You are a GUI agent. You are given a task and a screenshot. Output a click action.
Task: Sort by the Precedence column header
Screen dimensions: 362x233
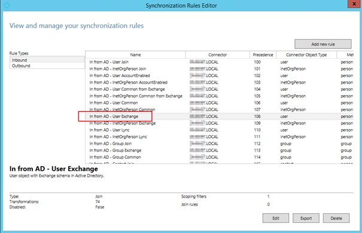(x=263, y=54)
